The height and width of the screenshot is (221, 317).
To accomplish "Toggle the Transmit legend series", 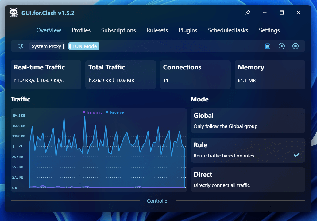I will (x=92, y=112).
